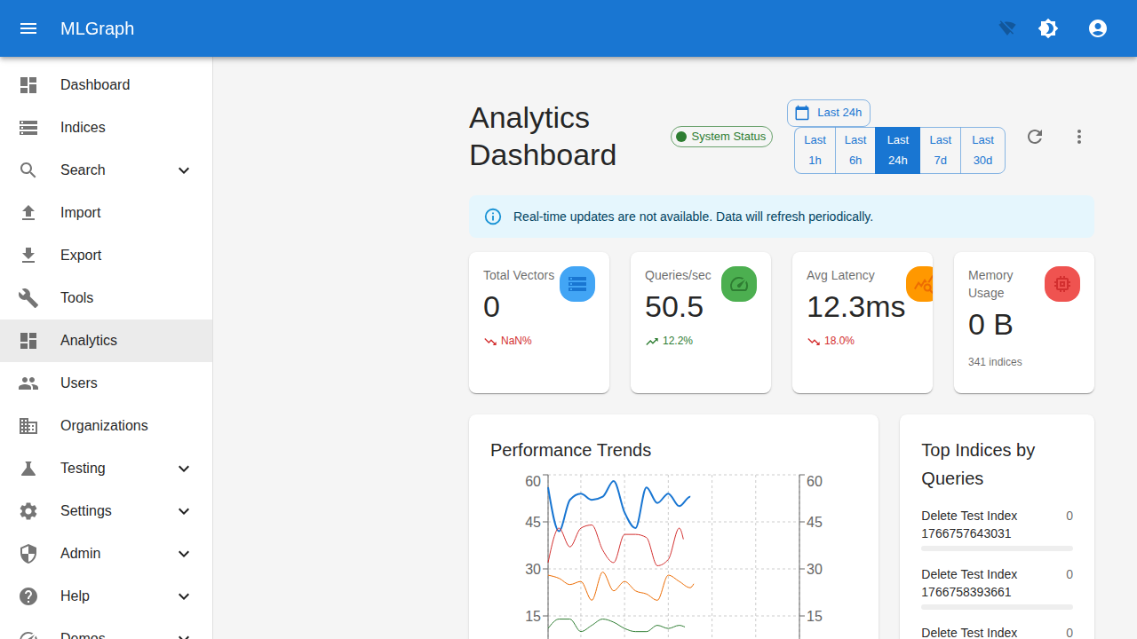This screenshot has height=639, width=1137.
Task: Expand the Settings sidebar section
Action: 106,510
